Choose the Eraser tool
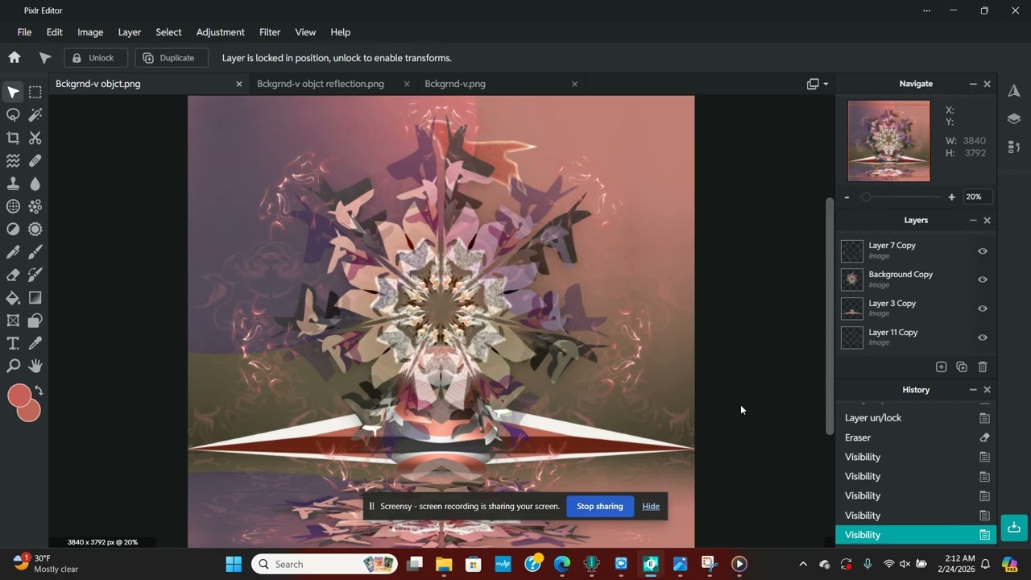The image size is (1031, 580). pos(13,275)
